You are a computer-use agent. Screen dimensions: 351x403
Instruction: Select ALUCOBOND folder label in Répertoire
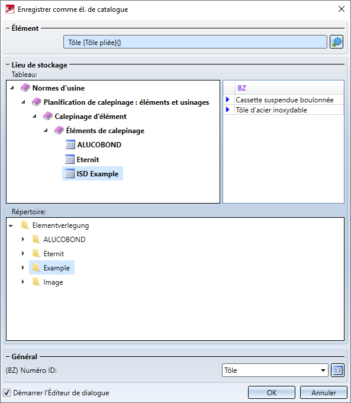coord(65,239)
